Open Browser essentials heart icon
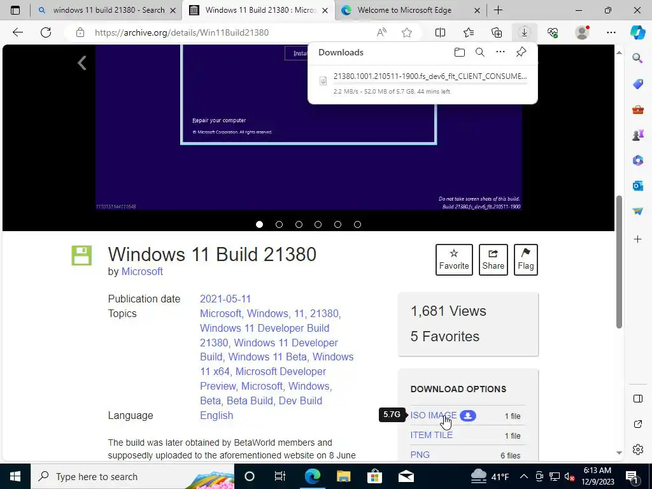Viewport: 652px width, 489px height. tap(552, 32)
